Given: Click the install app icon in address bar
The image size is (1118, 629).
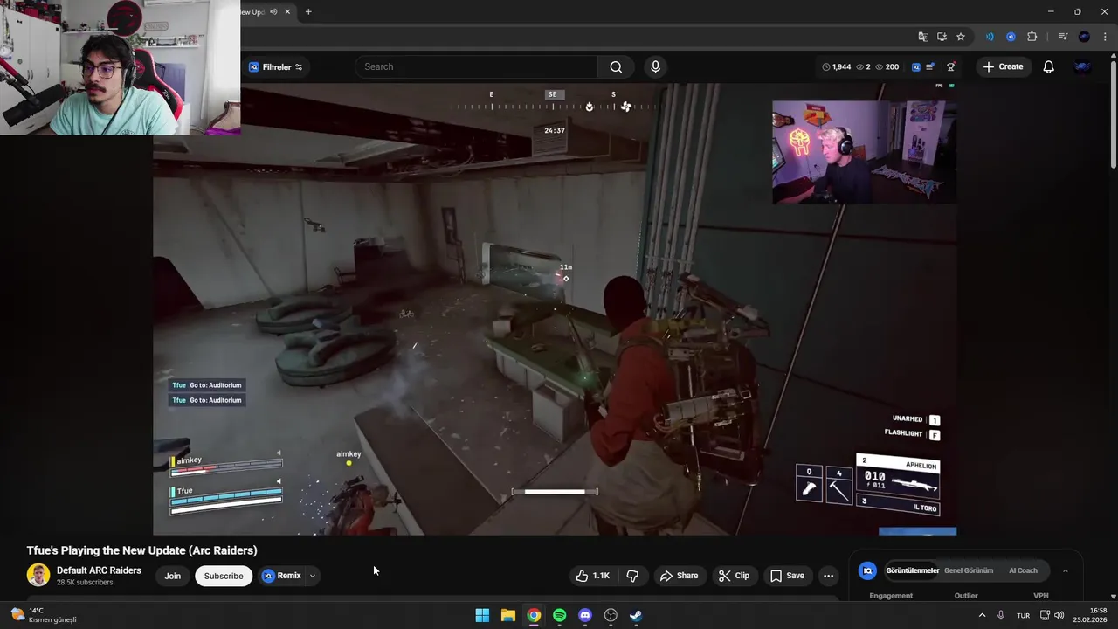Looking at the screenshot, I should point(942,37).
